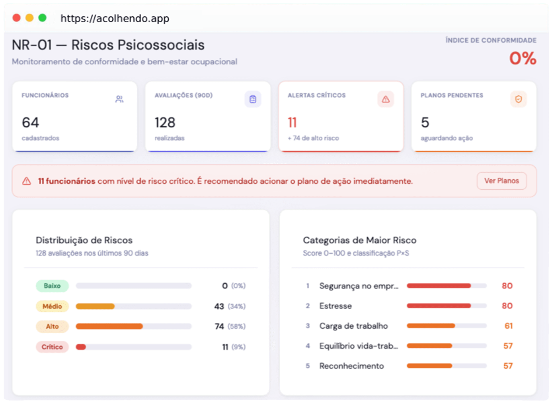Image resolution: width=552 pixels, height=408 pixels.
Task: Click the Equilíbrio vida-trabalho category label
Action: click(359, 346)
